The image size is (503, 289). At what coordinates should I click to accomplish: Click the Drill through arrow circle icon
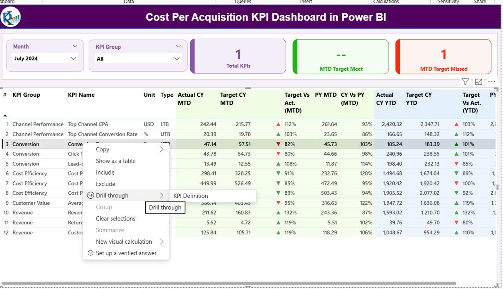(x=90, y=195)
